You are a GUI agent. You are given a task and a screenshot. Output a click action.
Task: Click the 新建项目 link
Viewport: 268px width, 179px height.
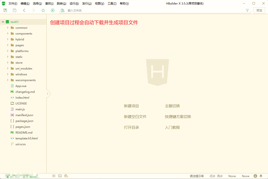pos(131,106)
